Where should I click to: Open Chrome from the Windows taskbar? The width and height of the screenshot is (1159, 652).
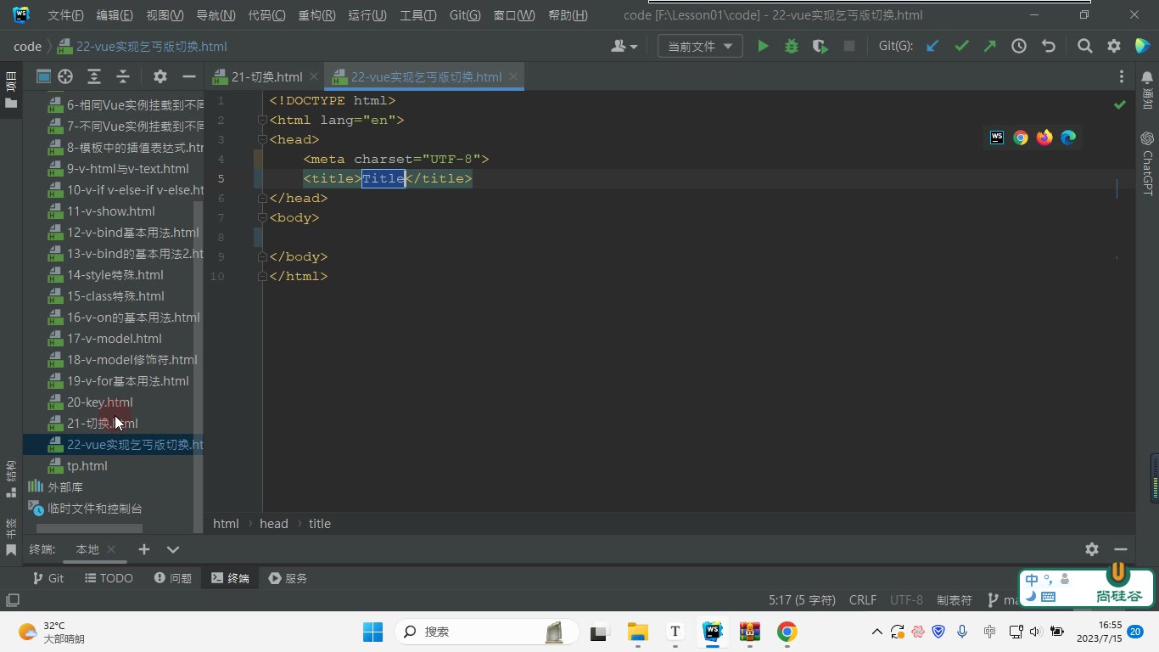(x=787, y=632)
